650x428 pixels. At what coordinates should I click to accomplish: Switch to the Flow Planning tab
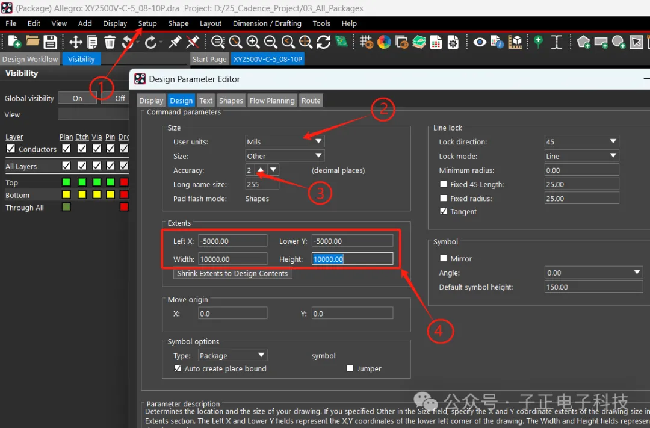[x=273, y=101]
